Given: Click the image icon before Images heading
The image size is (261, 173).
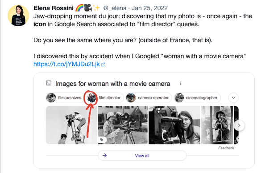Looking at the screenshot, I should [49, 83].
